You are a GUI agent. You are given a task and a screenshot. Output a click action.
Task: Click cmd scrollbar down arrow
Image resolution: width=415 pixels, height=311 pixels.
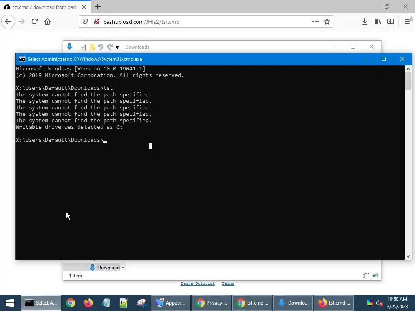408,256
